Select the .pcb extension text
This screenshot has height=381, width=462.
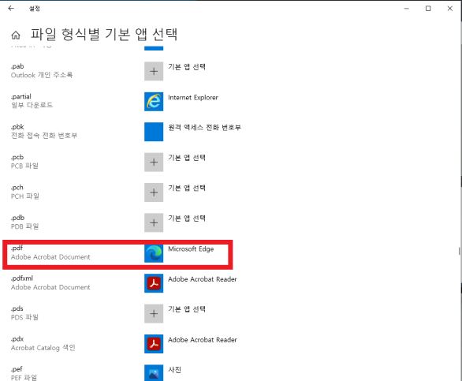[17, 157]
